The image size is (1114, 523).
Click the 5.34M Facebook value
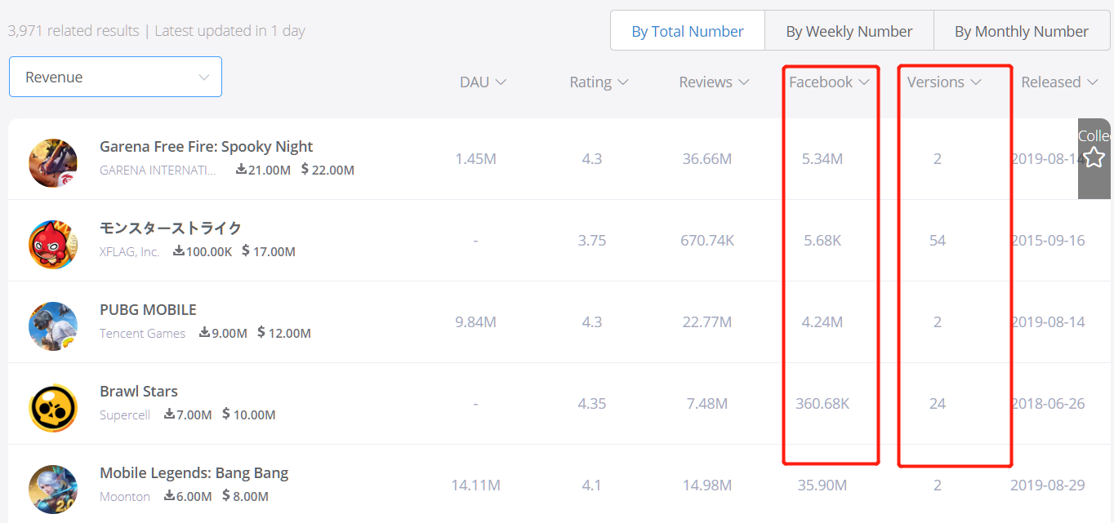[822, 158]
